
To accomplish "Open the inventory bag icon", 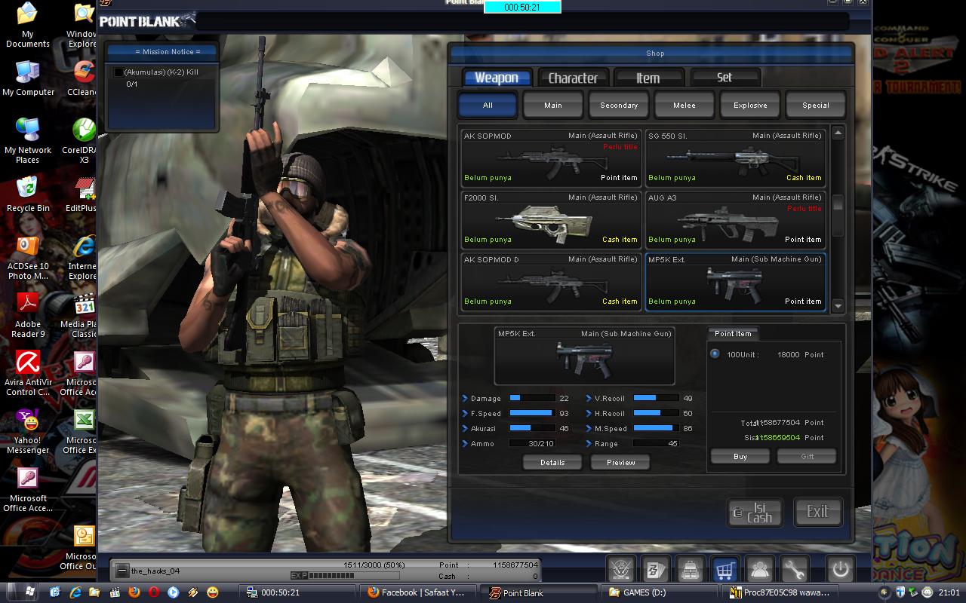I will pyautogui.click(x=691, y=570).
